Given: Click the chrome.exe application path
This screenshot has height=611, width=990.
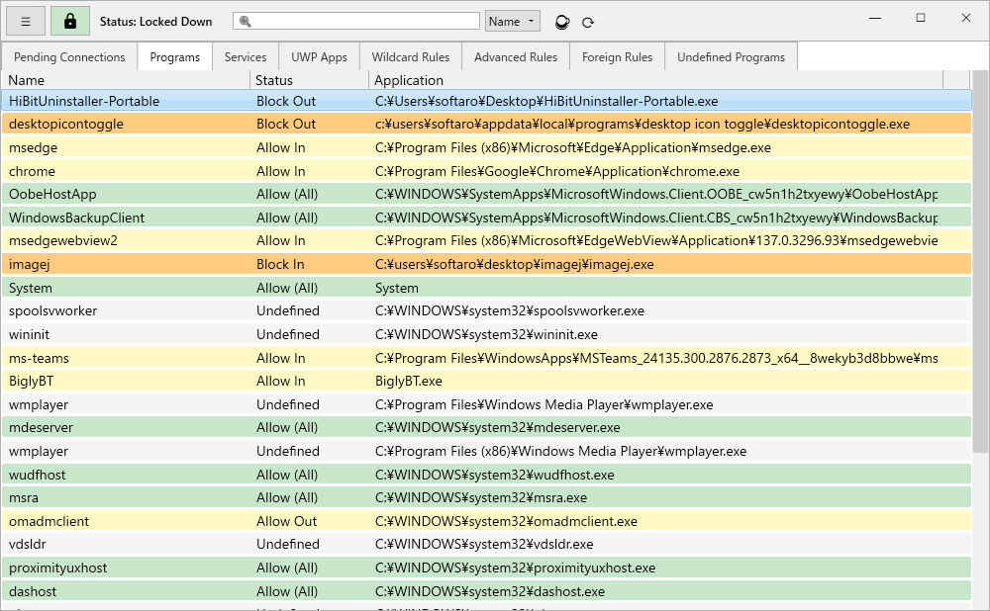Looking at the screenshot, I should [x=556, y=171].
